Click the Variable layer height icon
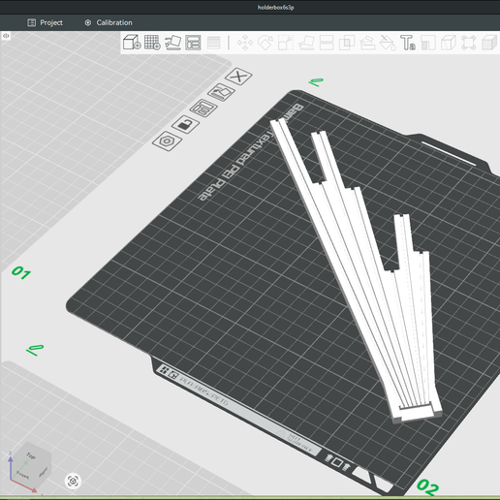The width and height of the screenshot is (500, 500). pos(213,43)
